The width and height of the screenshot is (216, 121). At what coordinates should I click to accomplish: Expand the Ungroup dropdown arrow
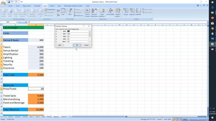point(132,16)
